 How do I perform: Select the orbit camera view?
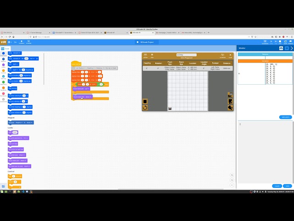230,108
